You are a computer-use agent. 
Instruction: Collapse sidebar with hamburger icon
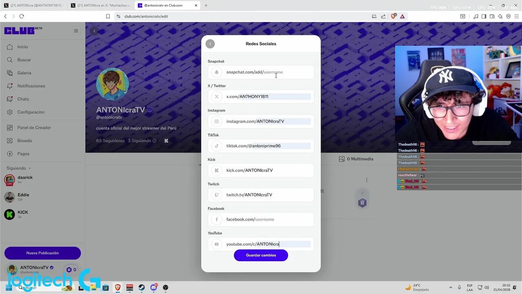tap(76, 31)
